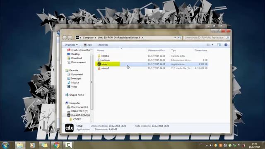
Task: Open the media player taskbar icon
Action: coord(32,145)
